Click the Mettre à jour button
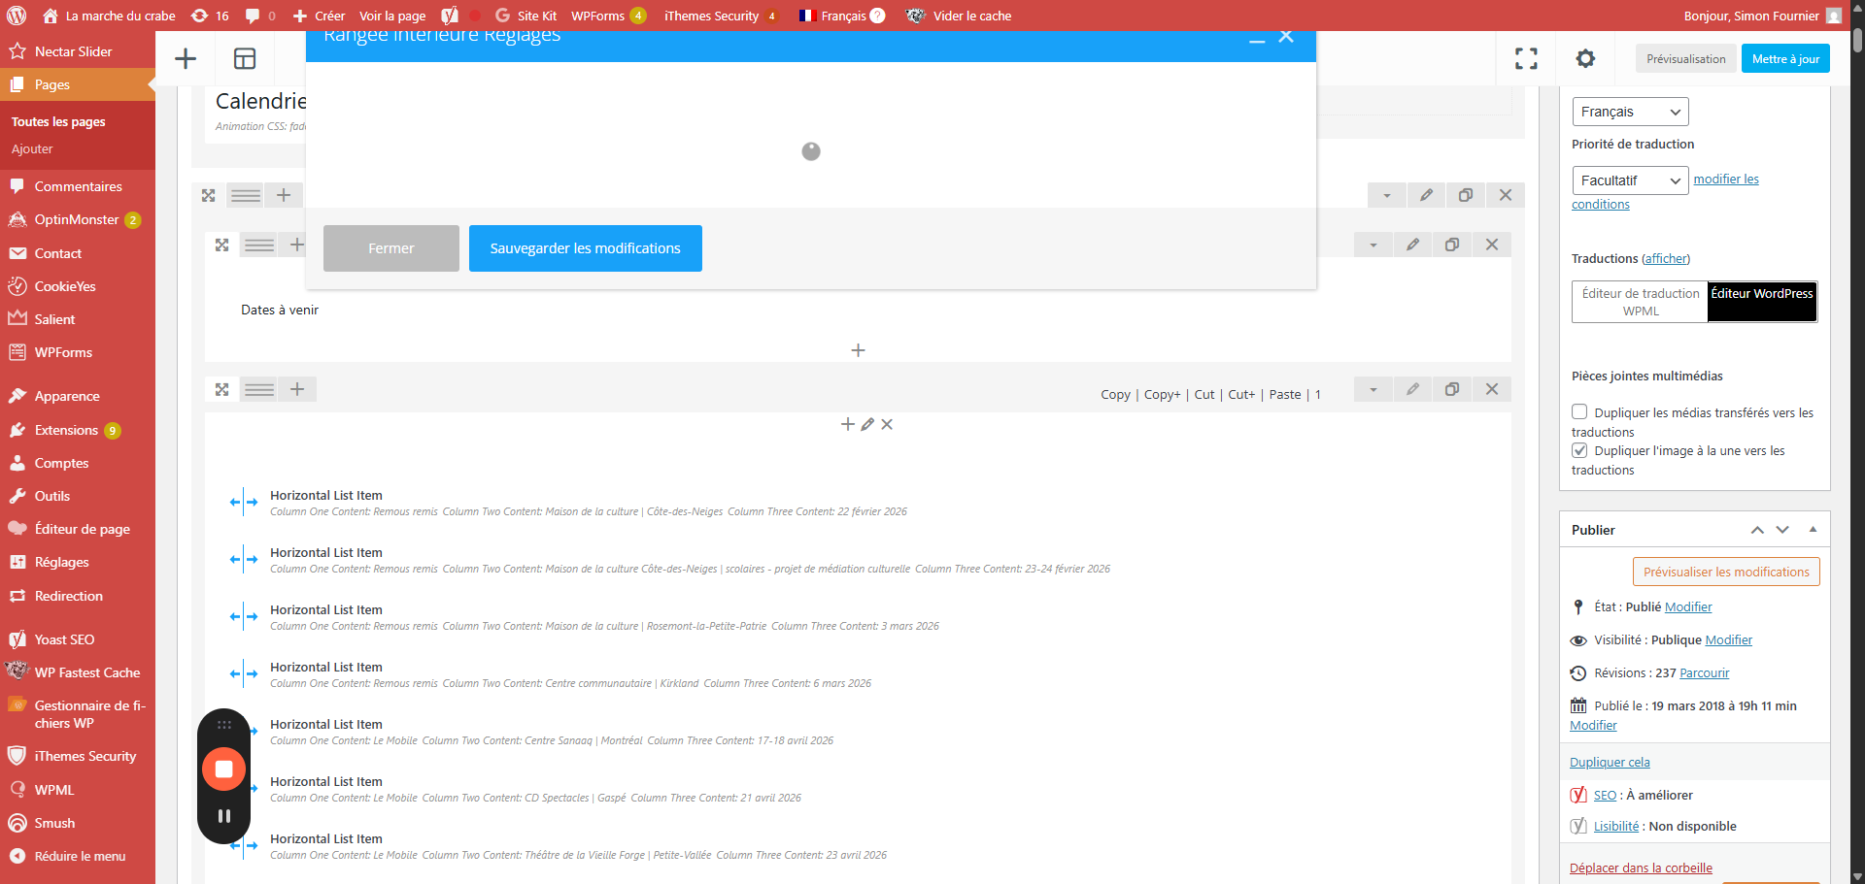1865x884 pixels. [x=1785, y=59]
